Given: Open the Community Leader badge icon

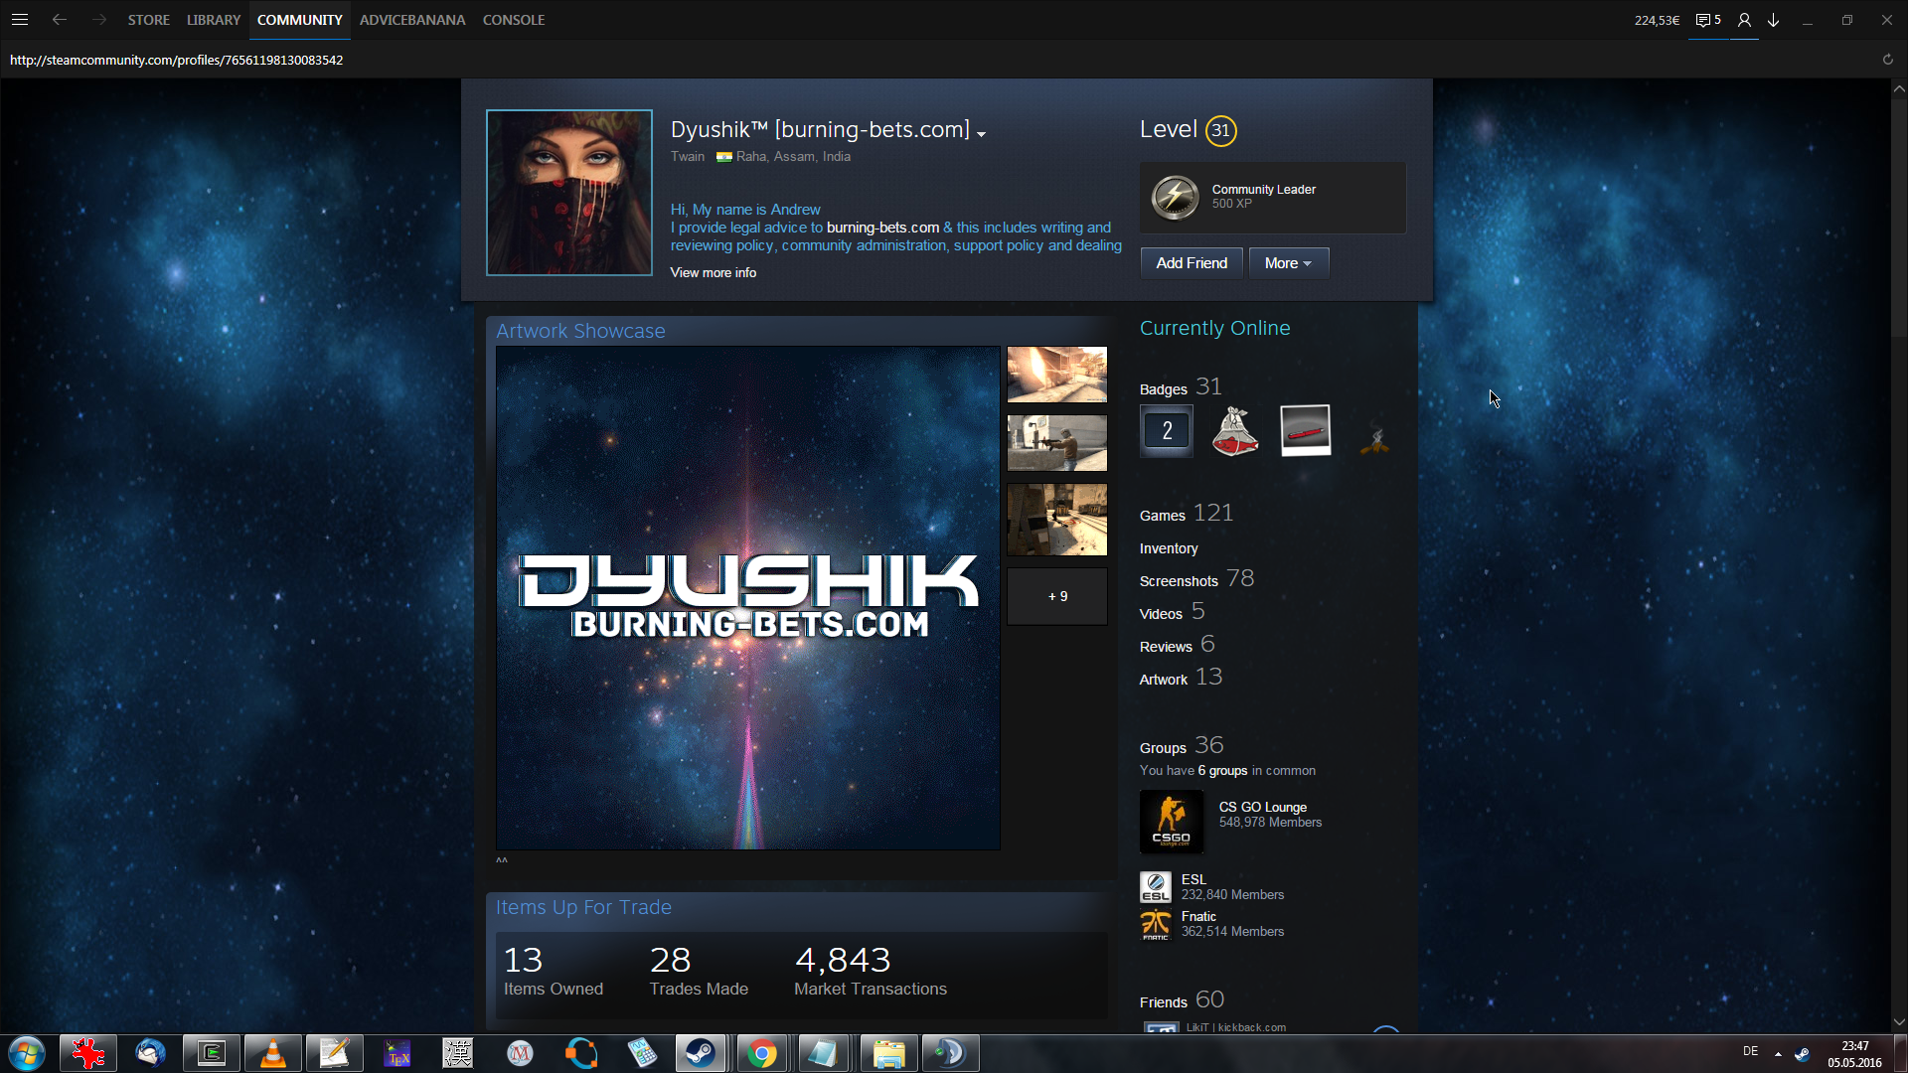Looking at the screenshot, I should [x=1175, y=197].
